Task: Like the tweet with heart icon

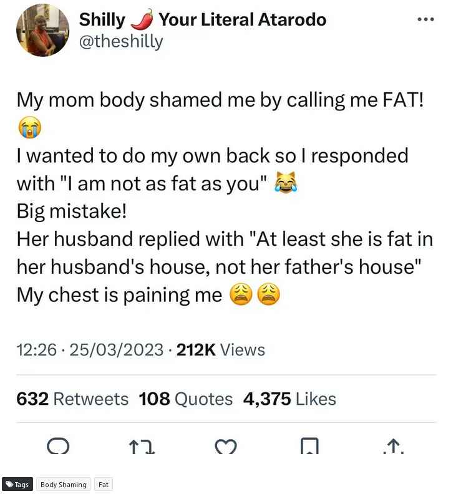Action: pos(226,447)
